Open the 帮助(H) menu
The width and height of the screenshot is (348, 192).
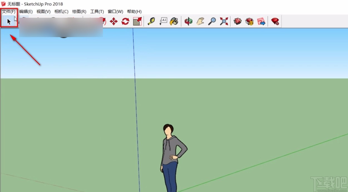(134, 12)
